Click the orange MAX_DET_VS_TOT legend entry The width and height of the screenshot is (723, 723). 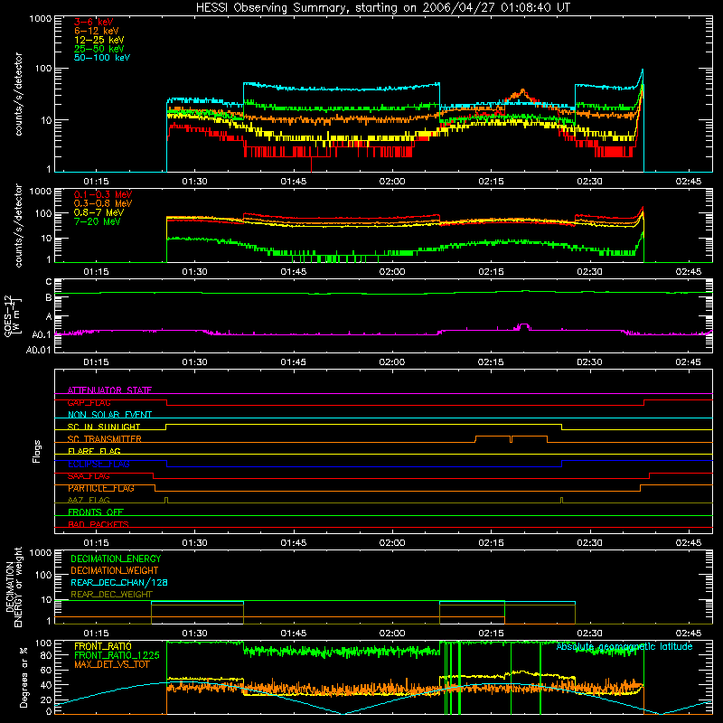click(x=111, y=664)
